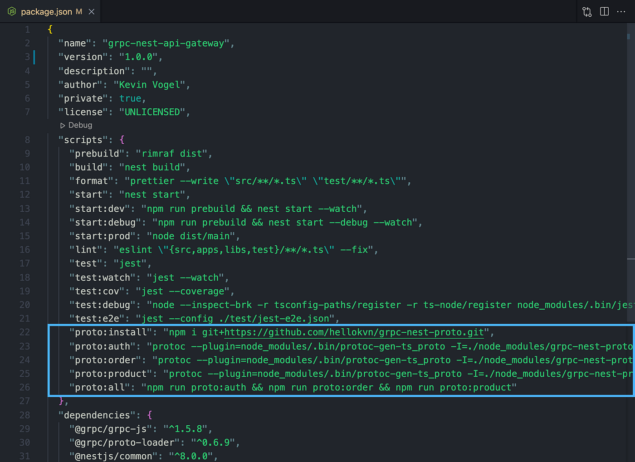The height and width of the screenshot is (462, 635).
Task: Click the "dependencies" key
Action: point(97,415)
